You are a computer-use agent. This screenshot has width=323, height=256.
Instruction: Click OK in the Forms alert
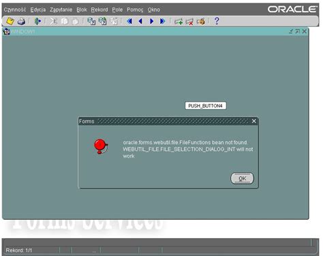click(242, 178)
